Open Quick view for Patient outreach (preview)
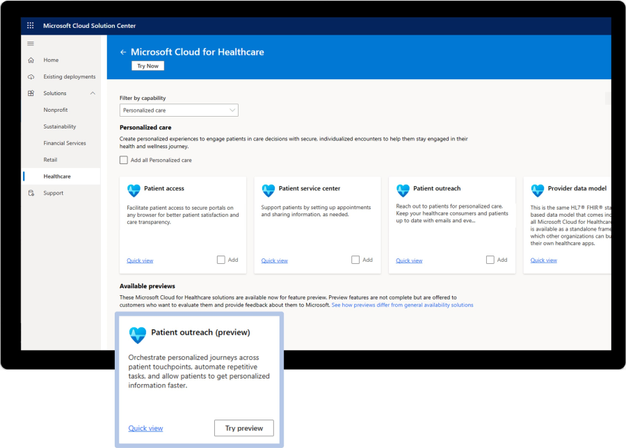626x448 pixels. (x=145, y=428)
